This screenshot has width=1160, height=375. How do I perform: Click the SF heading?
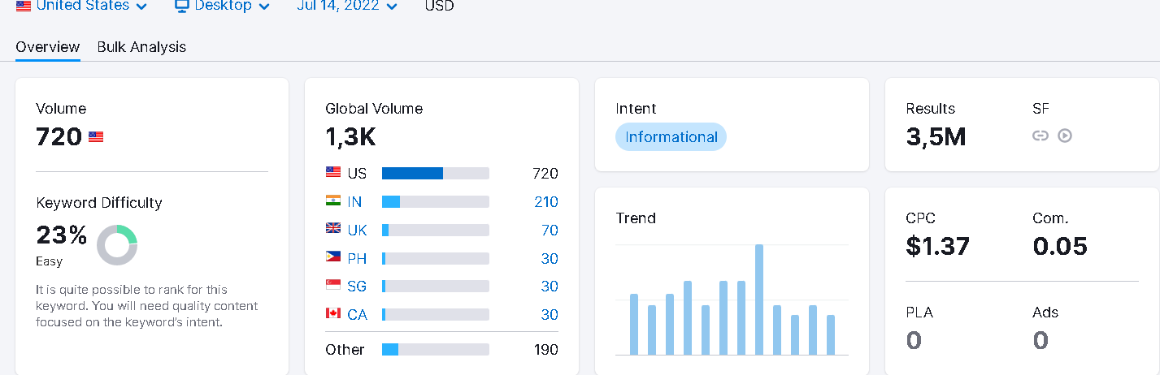pos(1041,108)
